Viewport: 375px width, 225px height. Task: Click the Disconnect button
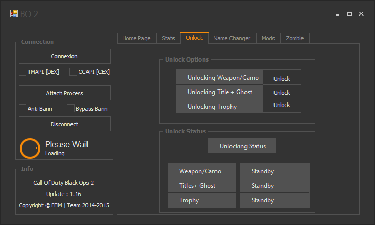click(65, 124)
